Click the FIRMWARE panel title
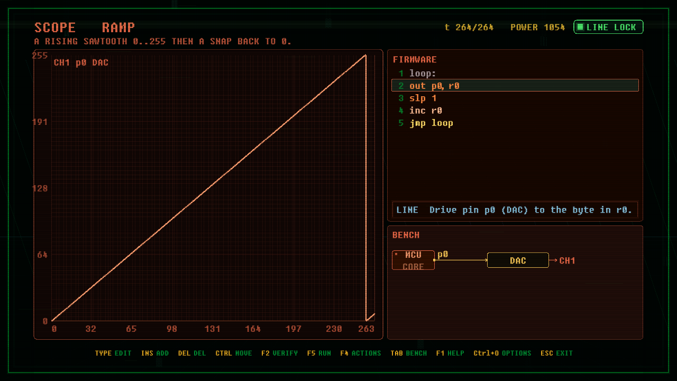Viewport: 677px width, 381px height. (x=415, y=60)
